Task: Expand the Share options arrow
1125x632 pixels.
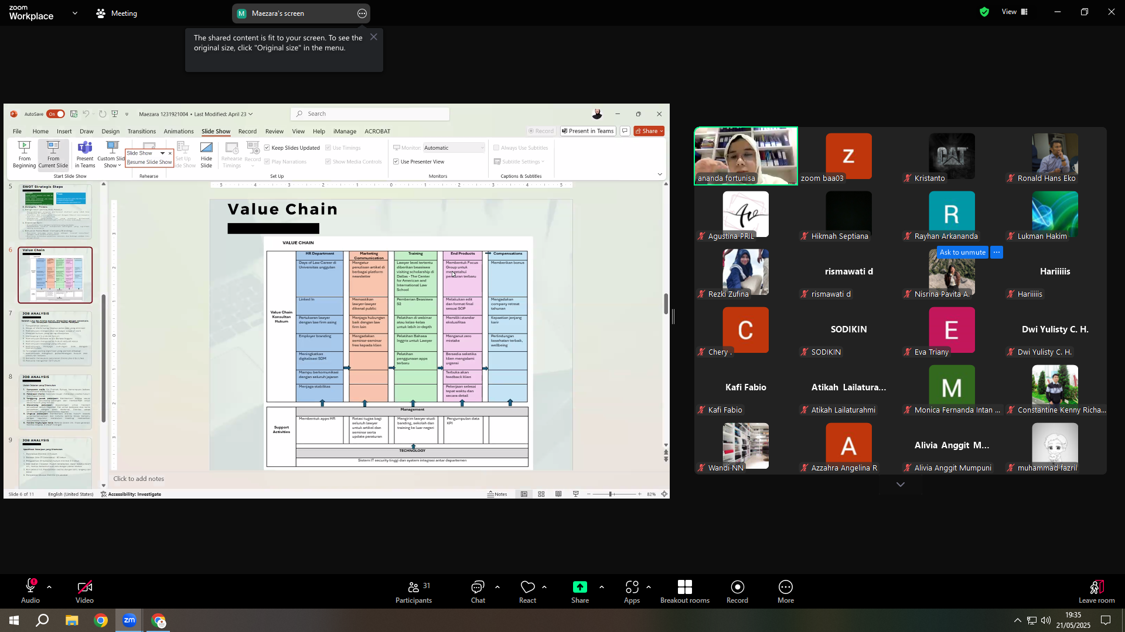Action: 601,587
